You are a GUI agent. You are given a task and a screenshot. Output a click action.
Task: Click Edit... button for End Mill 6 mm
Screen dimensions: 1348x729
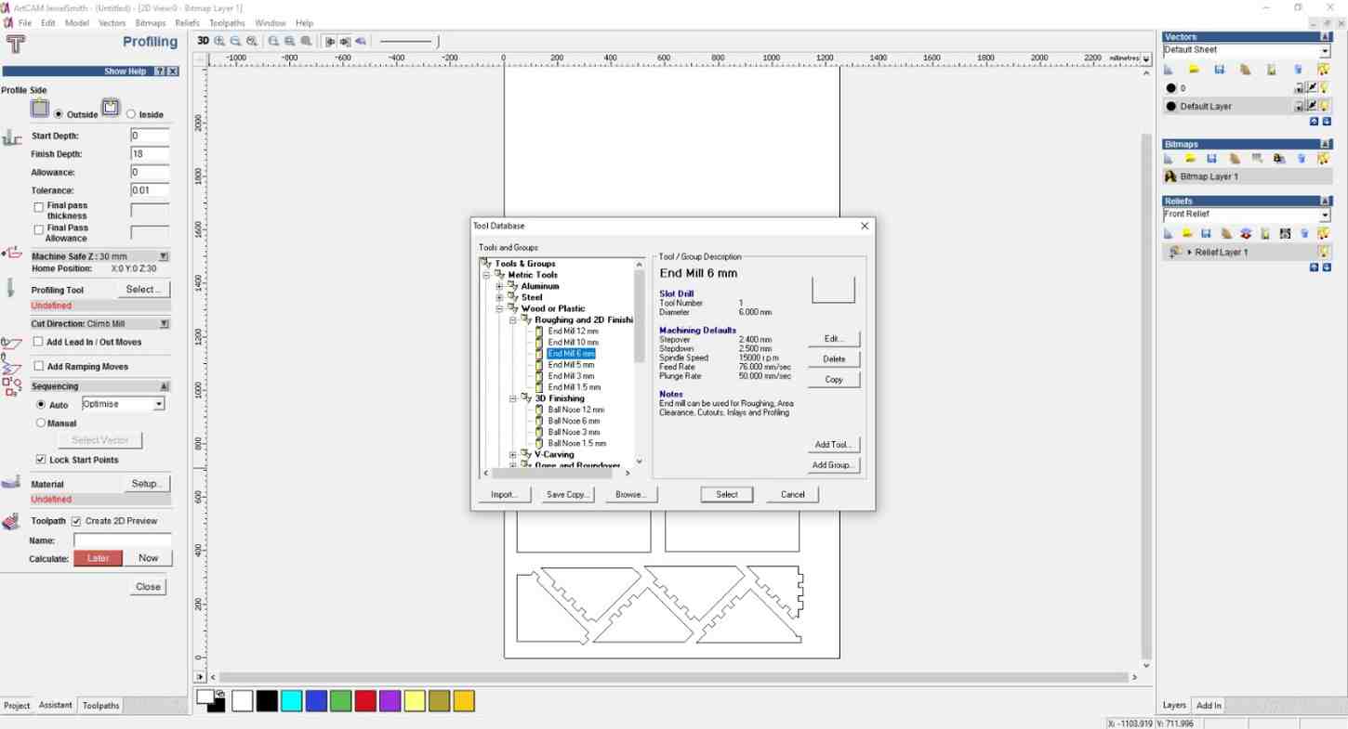click(834, 339)
